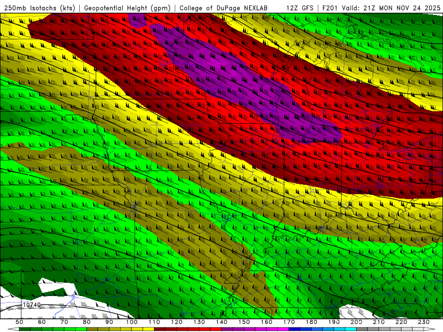The width and height of the screenshot is (443, 332).
Task: Click the '10740' height contour label
Action: click(32, 305)
